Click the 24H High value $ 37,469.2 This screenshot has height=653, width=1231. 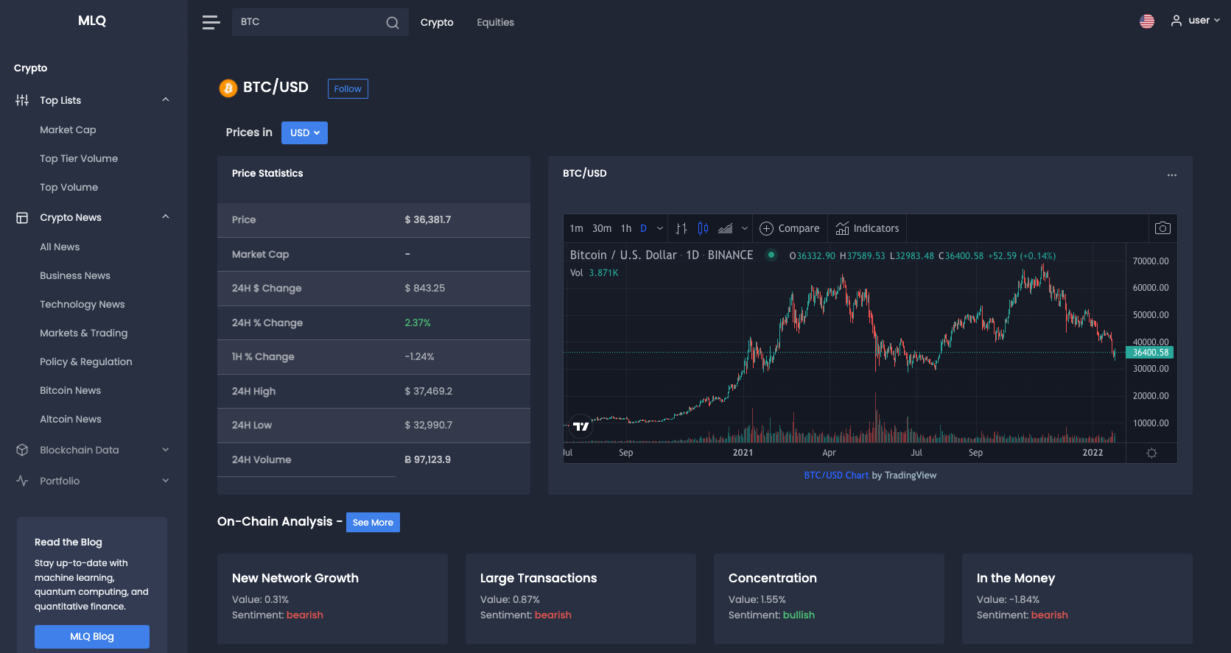(x=429, y=391)
